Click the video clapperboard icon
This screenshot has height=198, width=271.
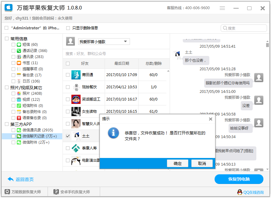(x=19, y=100)
